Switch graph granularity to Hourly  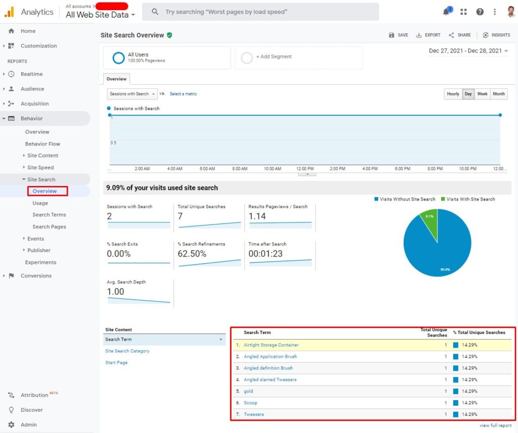click(x=453, y=93)
